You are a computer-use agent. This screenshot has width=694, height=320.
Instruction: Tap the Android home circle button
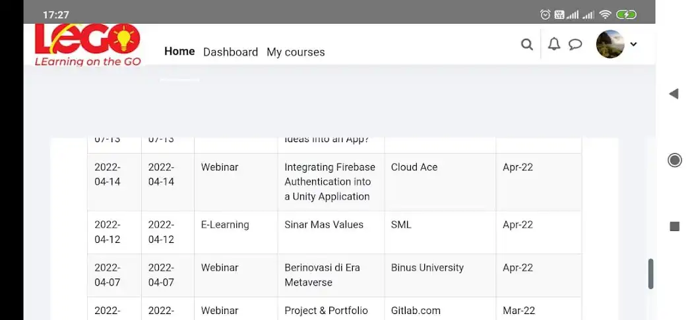point(674,160)
